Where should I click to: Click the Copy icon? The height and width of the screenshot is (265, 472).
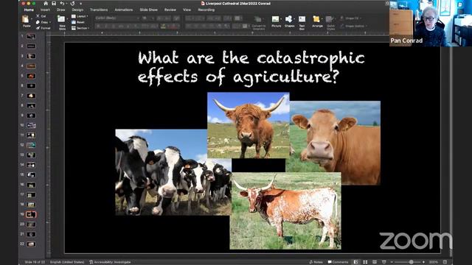point(38,22)
